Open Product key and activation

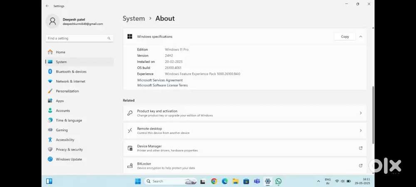pyautogui.click(x=245, y=113)
